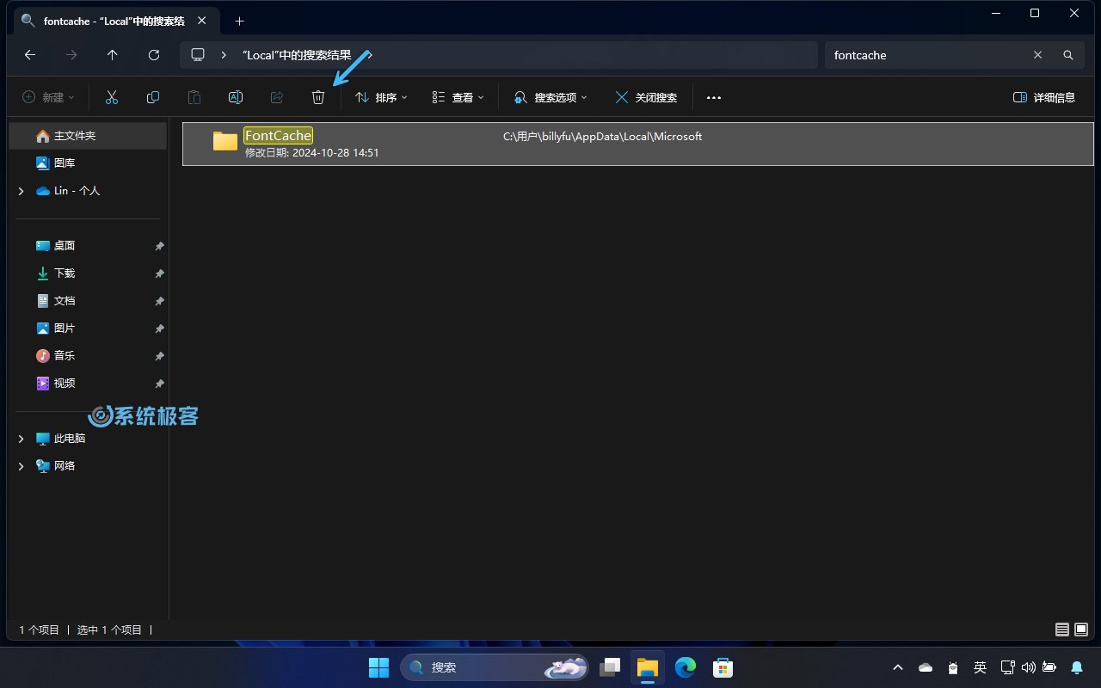
Task: Expand the 网络 (Network) node
Action: [x=21, y=466]
